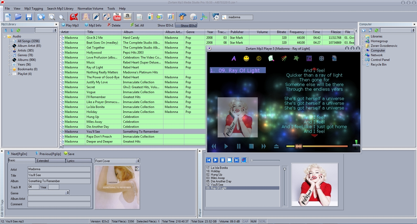Expand the Album Artist (85) tree node
This screenshot has width=417, height=224.
10,46
